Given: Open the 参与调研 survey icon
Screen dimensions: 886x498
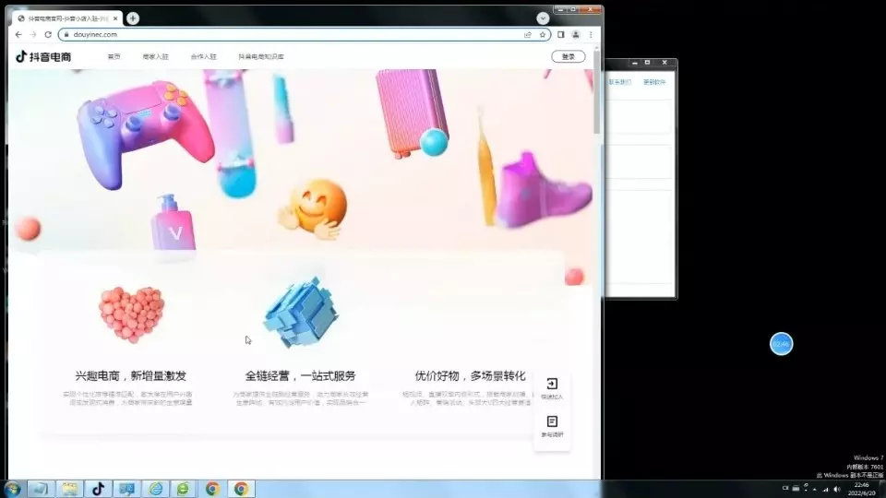Looking at the screenshot, I should point(552,426).
